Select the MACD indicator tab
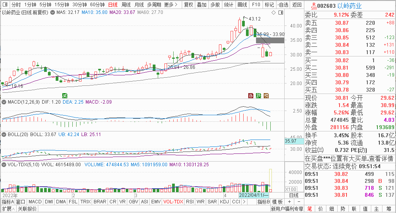This screenshot has width=396, height=213. (x=35, y=202)
